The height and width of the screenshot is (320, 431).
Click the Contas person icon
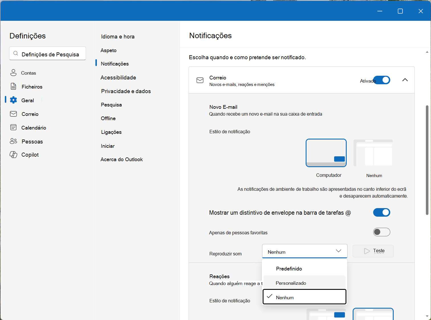point(13,73)
